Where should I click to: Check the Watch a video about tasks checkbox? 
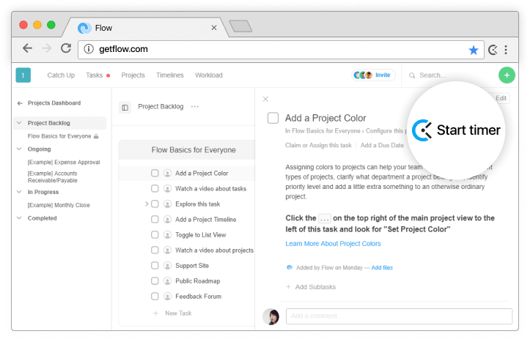coord(155,188)
